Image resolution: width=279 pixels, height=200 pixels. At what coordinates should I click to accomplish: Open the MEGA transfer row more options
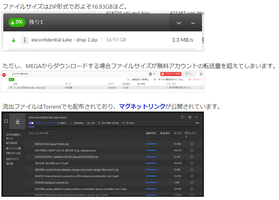tap(197, 88)
